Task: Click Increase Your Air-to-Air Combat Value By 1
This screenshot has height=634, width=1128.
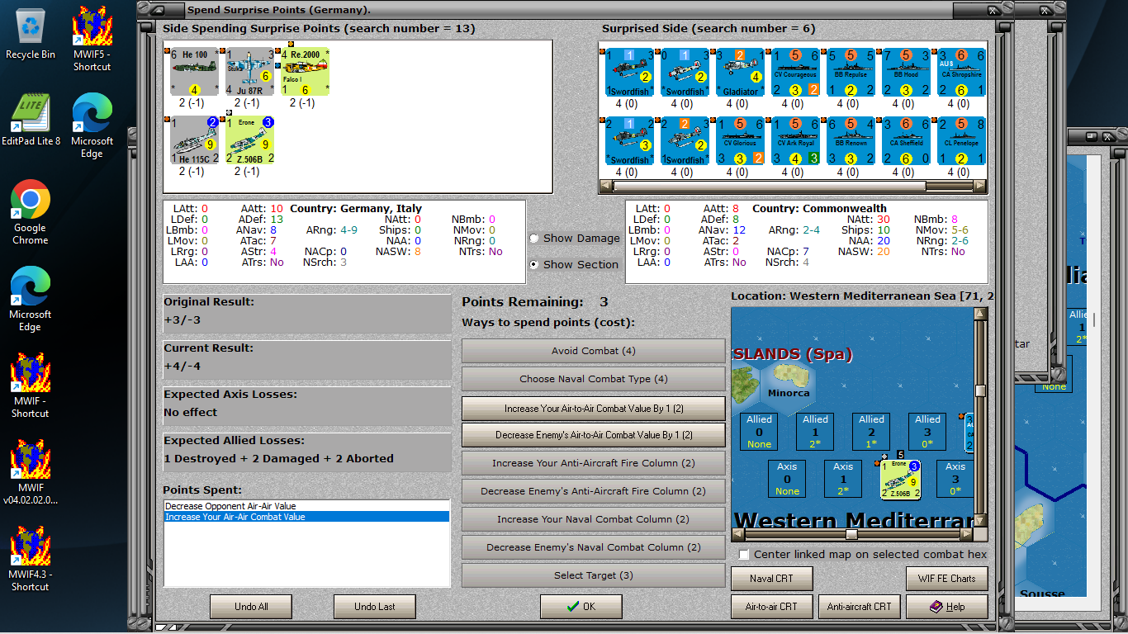Action: (593, 409)
